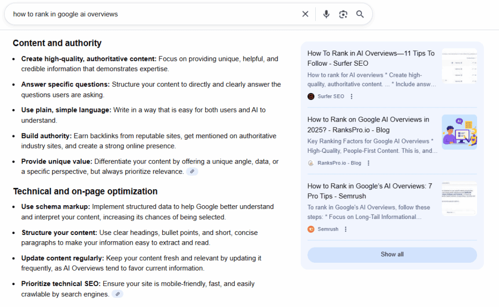The width and height of the screenshot is (499, 307).
Task: Click the RanksPro illustration thumbnail
Action: tap(460, 132)
